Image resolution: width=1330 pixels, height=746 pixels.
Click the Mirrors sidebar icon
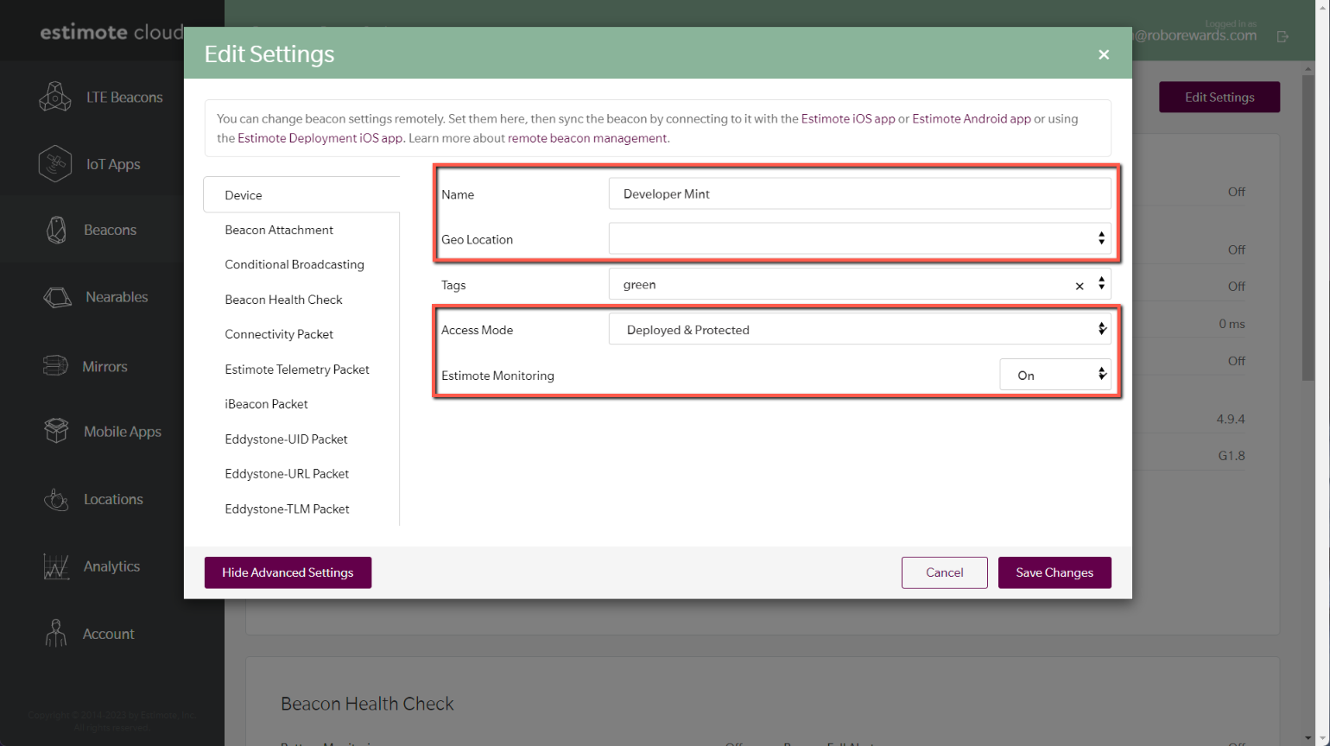[x=55, y=366]
